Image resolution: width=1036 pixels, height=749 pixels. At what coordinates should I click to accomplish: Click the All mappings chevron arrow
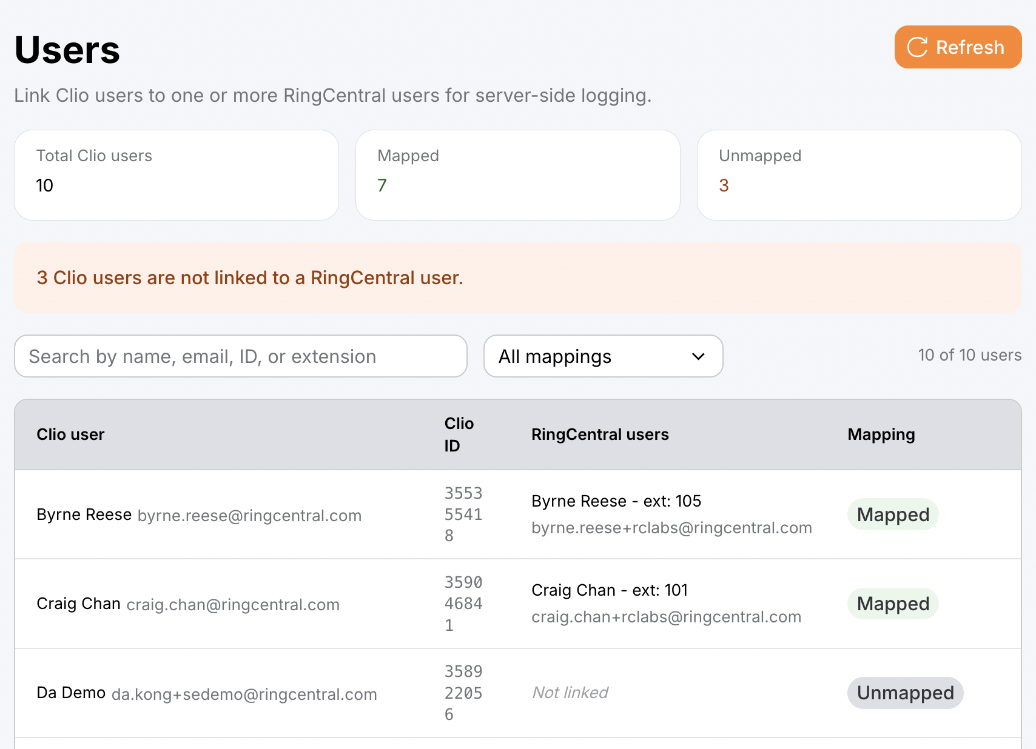tap(698, 356)
